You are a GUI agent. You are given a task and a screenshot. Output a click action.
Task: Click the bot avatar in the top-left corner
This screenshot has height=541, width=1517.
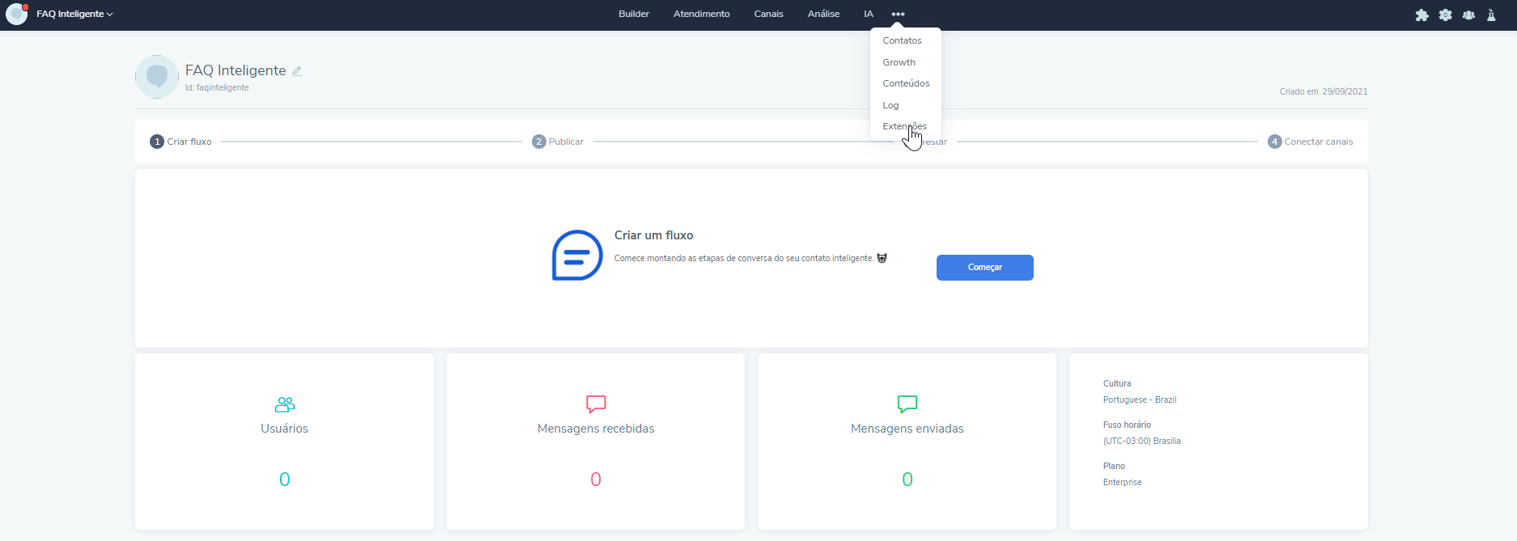(16, 14)
